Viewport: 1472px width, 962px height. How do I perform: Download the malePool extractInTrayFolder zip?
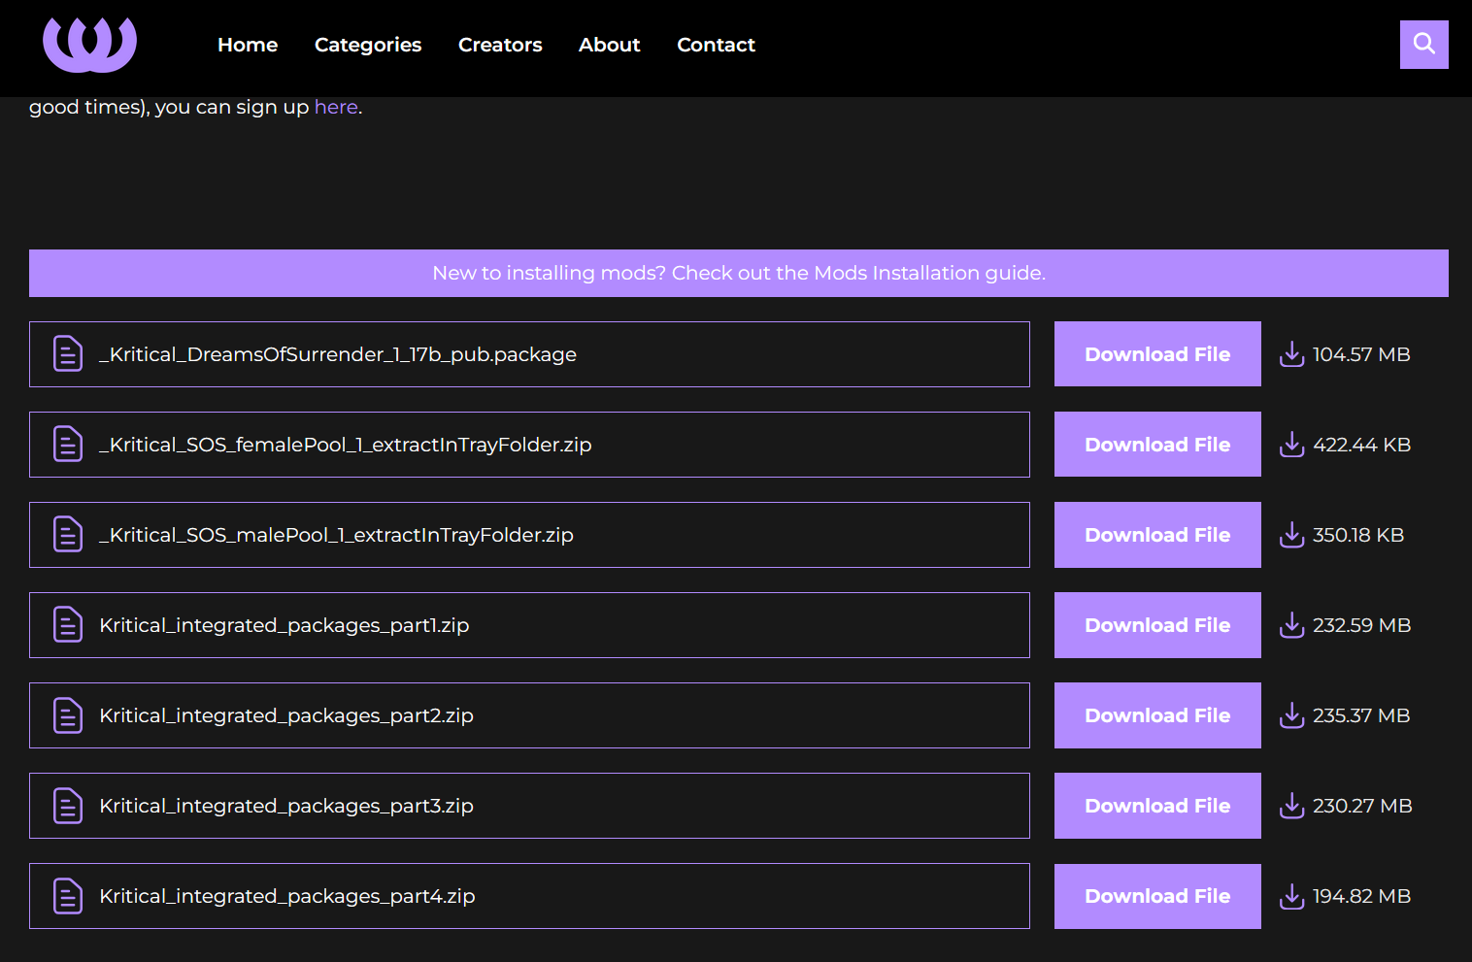(x=1157, y=535)
